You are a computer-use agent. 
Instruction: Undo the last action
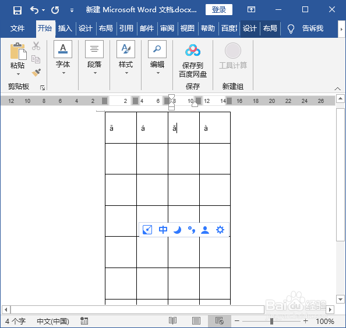(x=34, y=10)
